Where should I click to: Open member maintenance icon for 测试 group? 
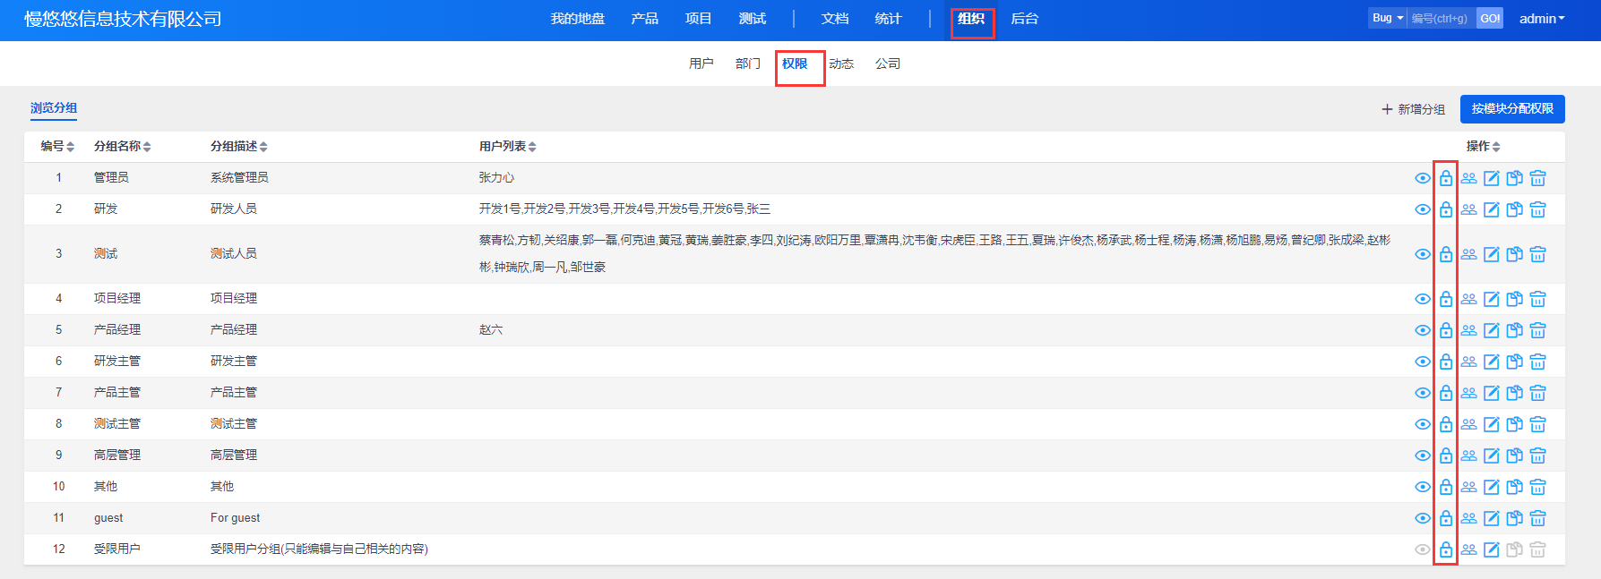pos(1468,254)
